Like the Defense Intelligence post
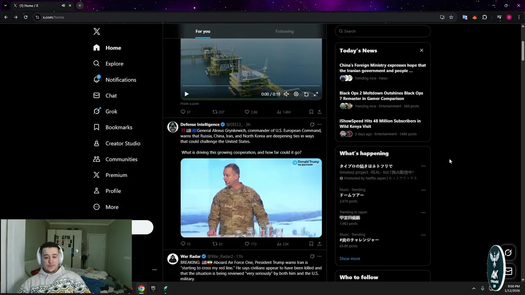525x295 pixels. (251, 244)
